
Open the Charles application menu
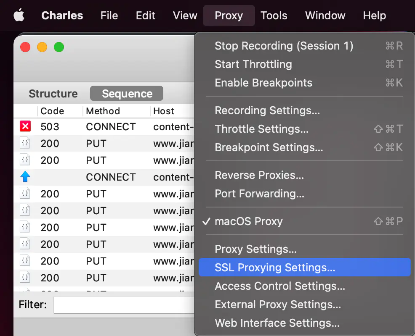click(x=62, y=15)
